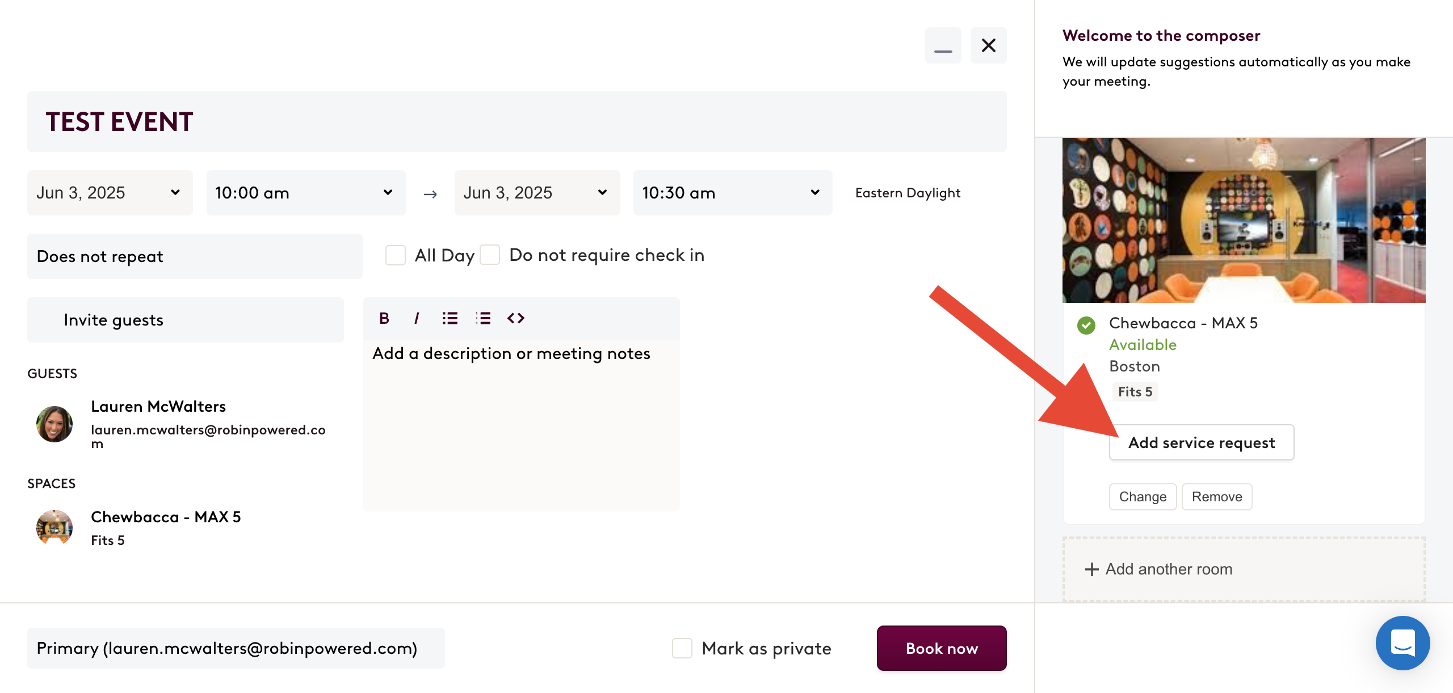Enable the All Day checkbox
Screen dimensions: 1453x693
(x=396, y=255)
